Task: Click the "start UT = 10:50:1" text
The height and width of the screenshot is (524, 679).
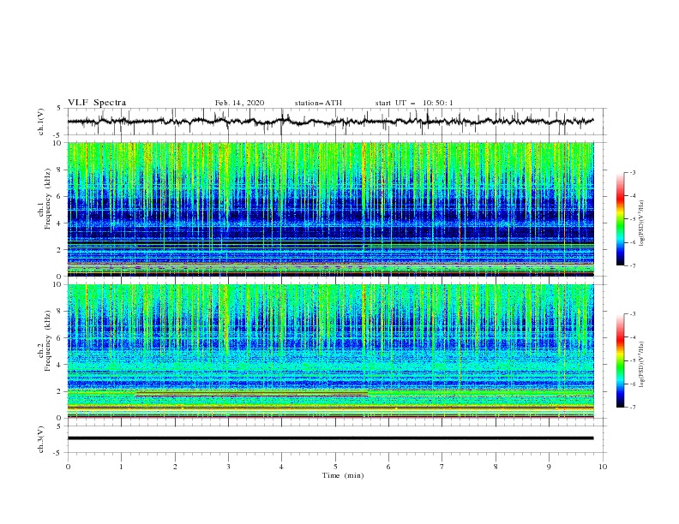Action: point(414,103)
